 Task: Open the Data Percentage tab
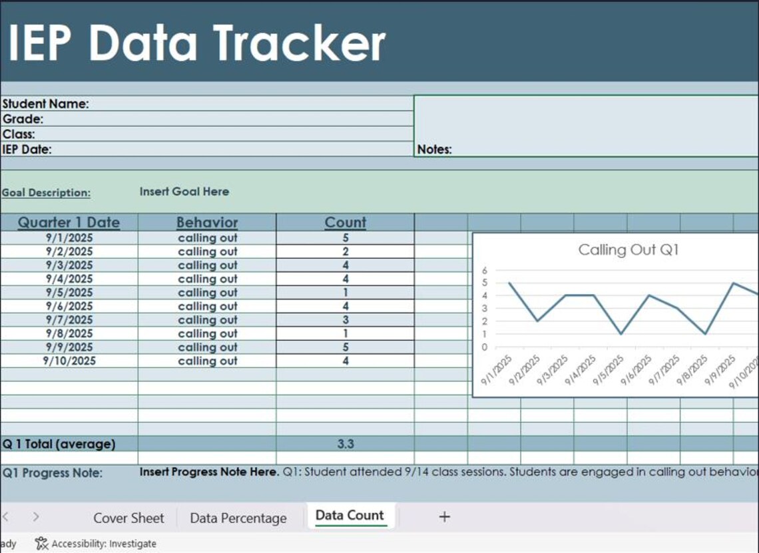238,518
